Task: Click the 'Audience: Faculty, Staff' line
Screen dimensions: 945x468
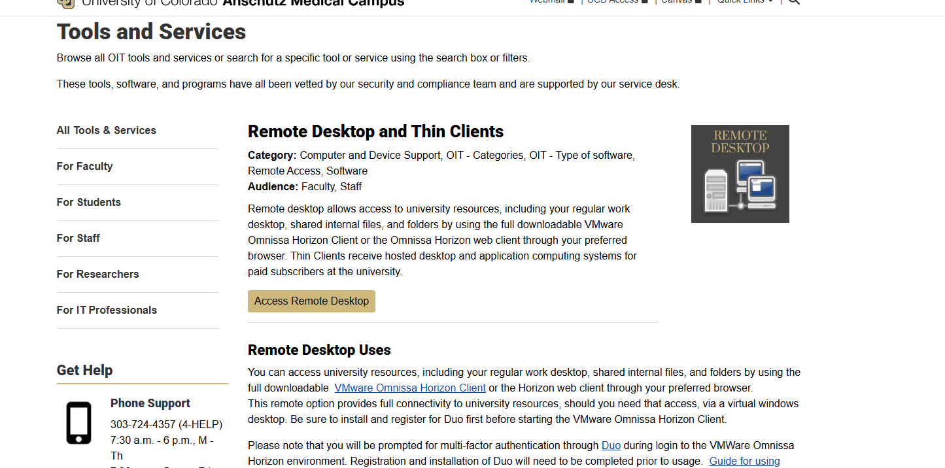Action: tap(305, 186)
